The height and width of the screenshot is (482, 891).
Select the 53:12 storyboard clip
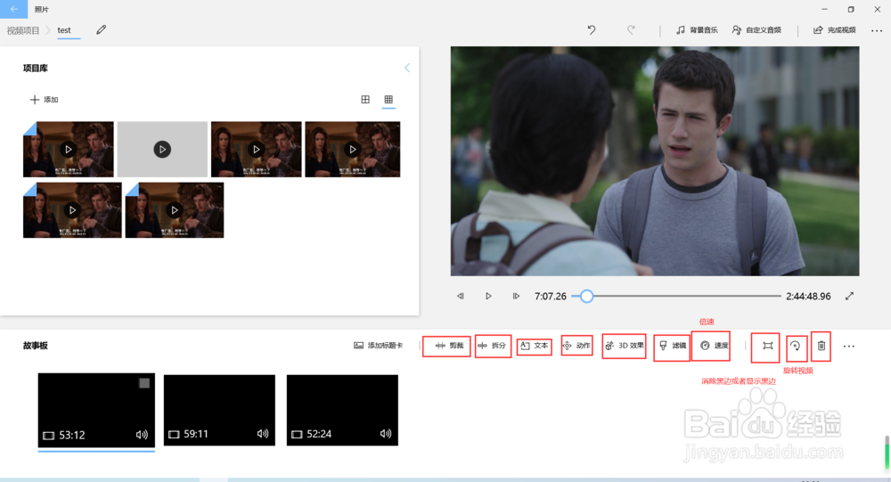[96, 410]
